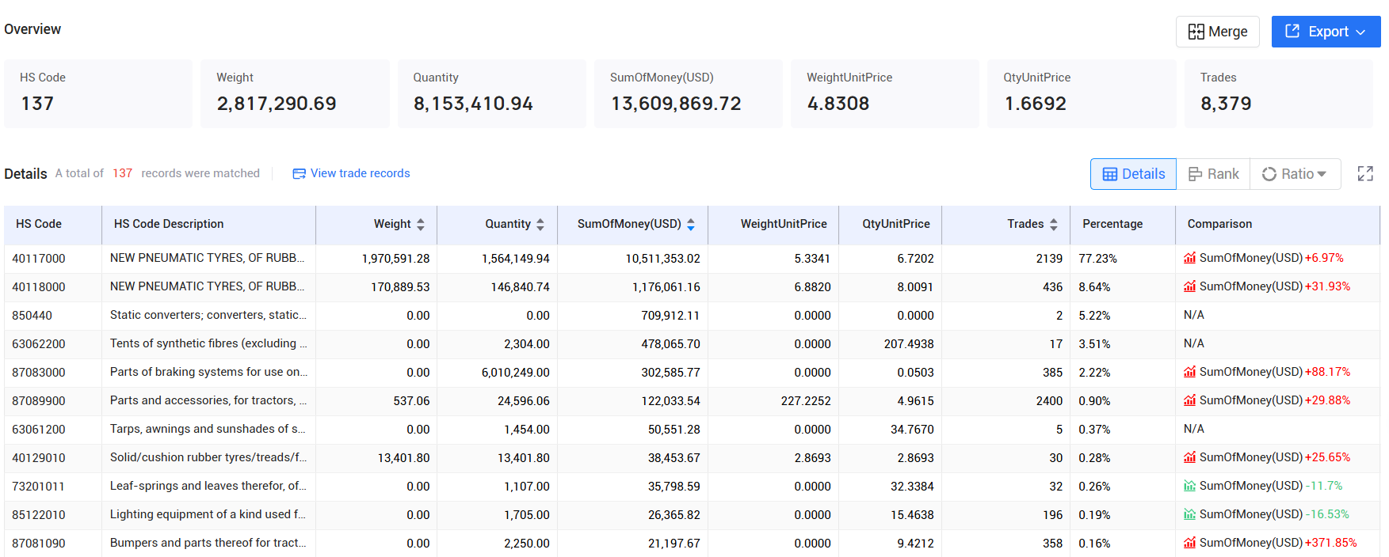
Task: Click chart icon for 40118000 comparison
Action: [1189, 286]
